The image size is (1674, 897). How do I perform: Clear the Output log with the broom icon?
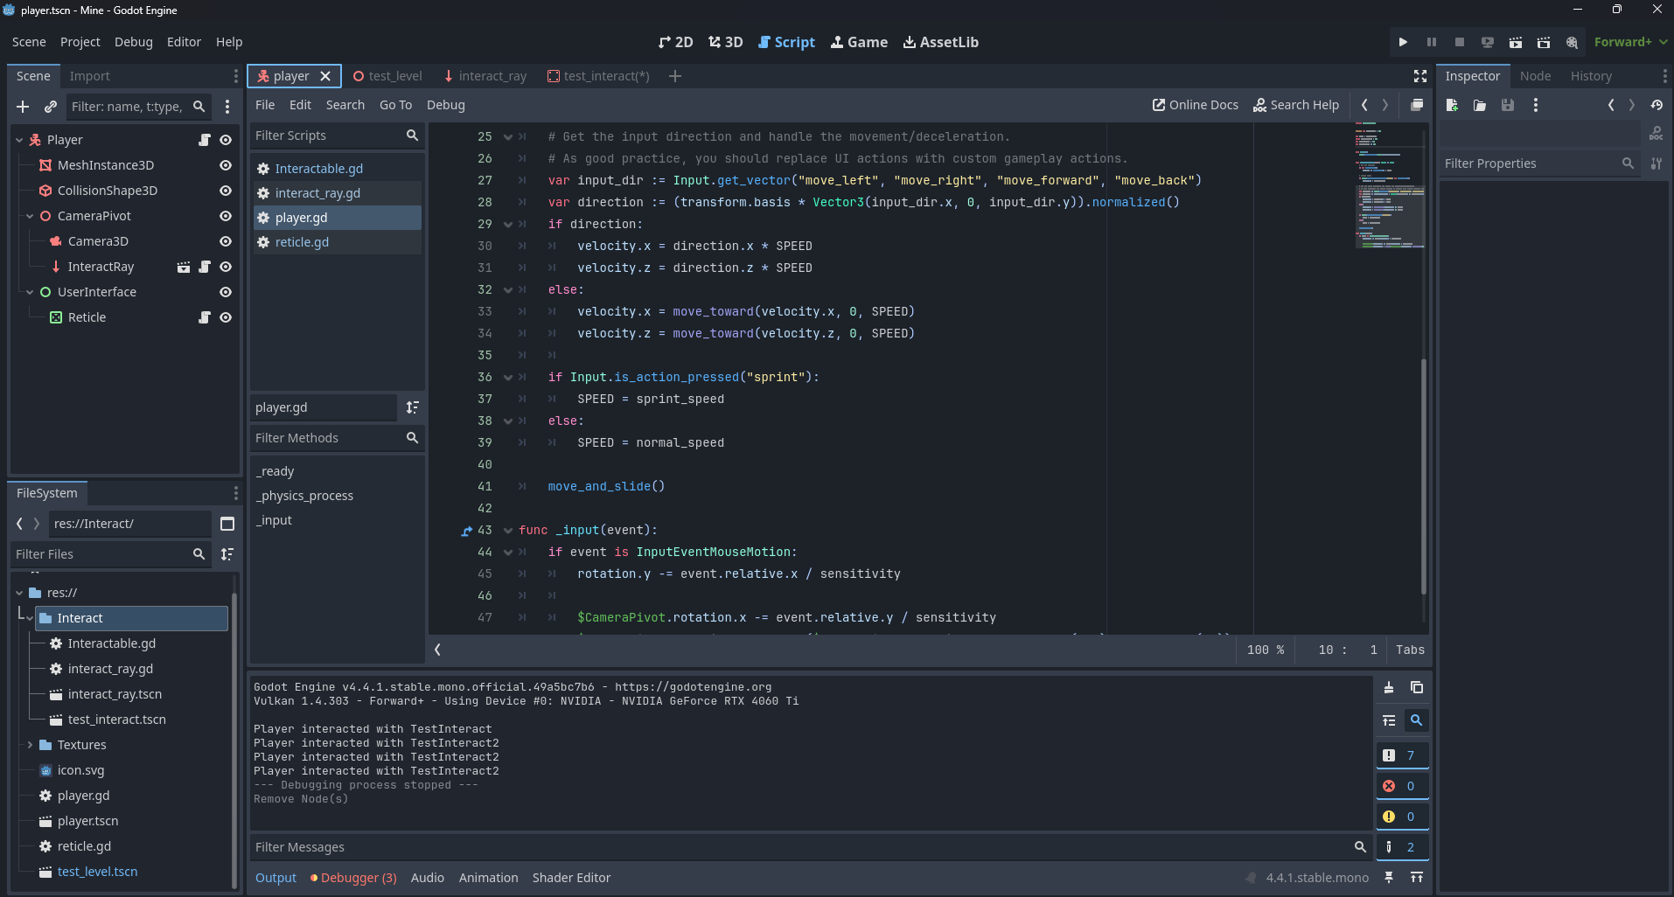click(x=1390, y=688)
